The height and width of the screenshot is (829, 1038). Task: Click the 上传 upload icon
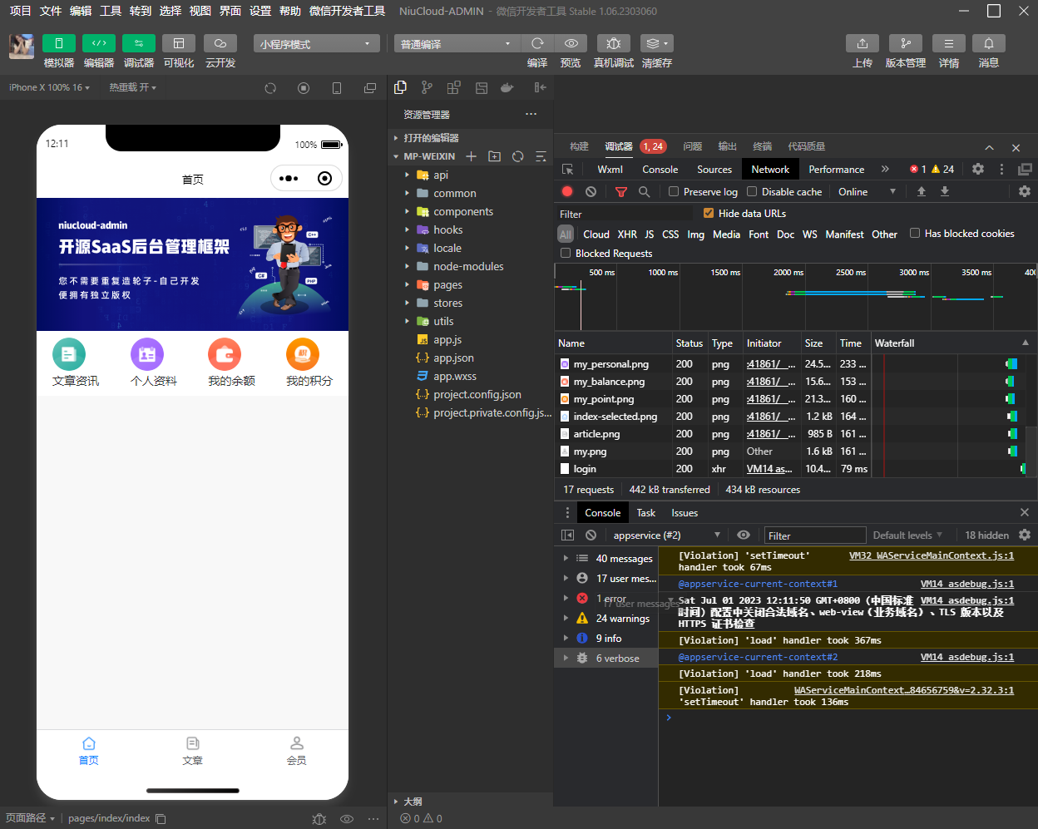[x=863, y=43]
